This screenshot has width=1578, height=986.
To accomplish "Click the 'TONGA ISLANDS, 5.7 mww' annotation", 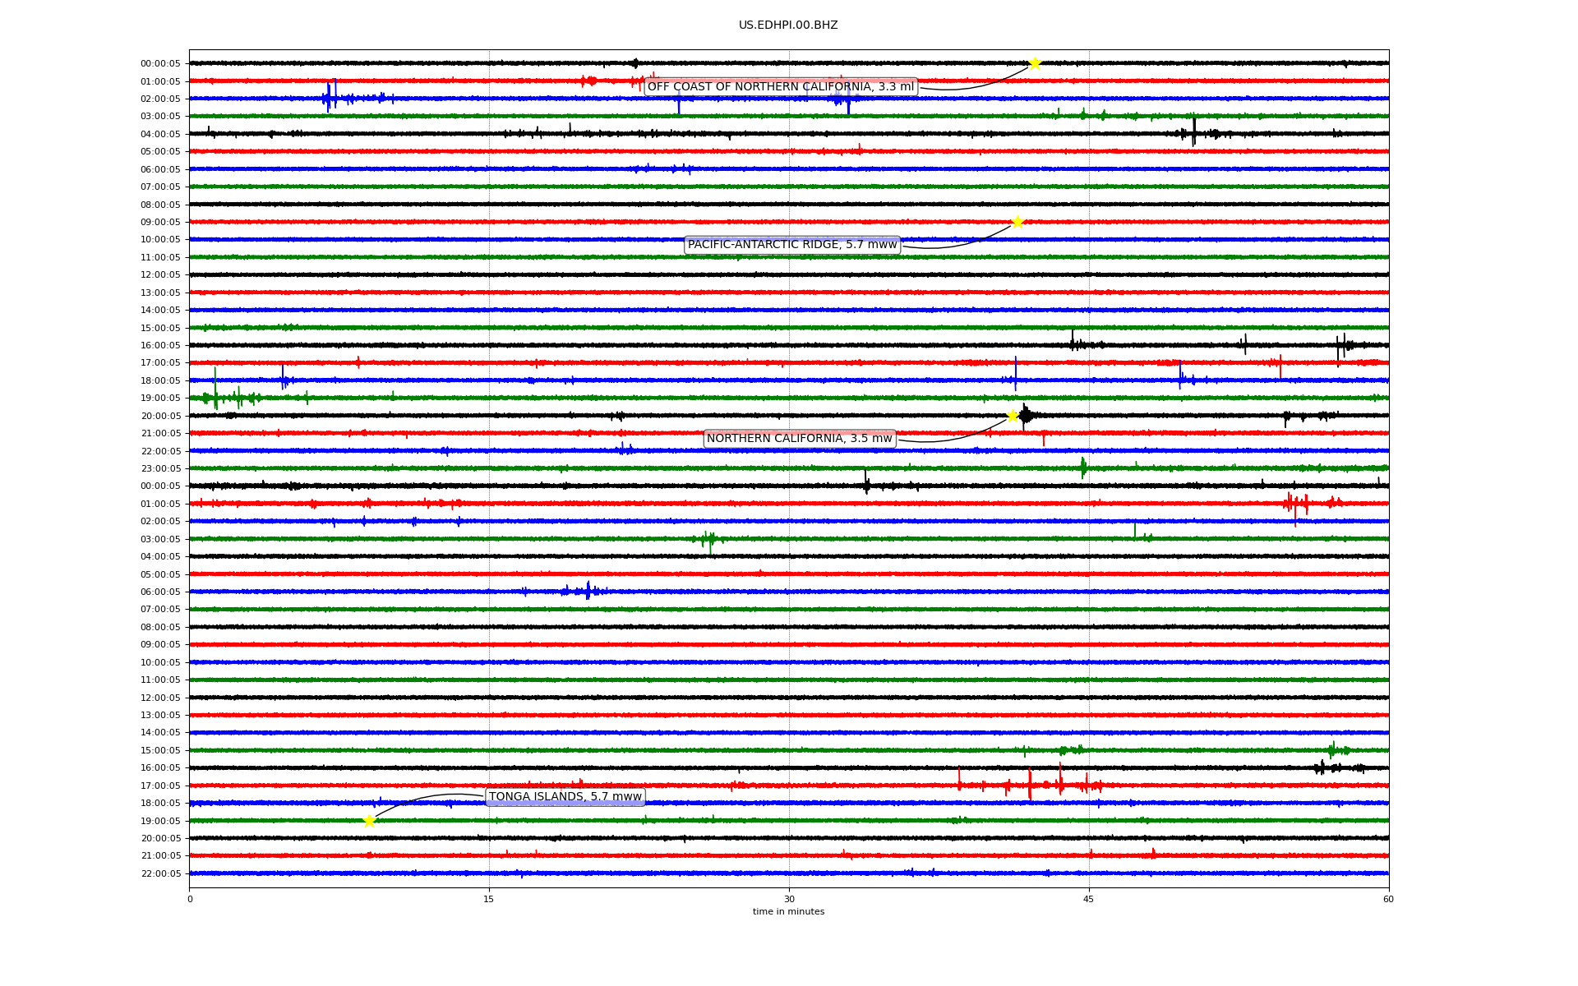I will pyautogui.click(x=565, y=797).
